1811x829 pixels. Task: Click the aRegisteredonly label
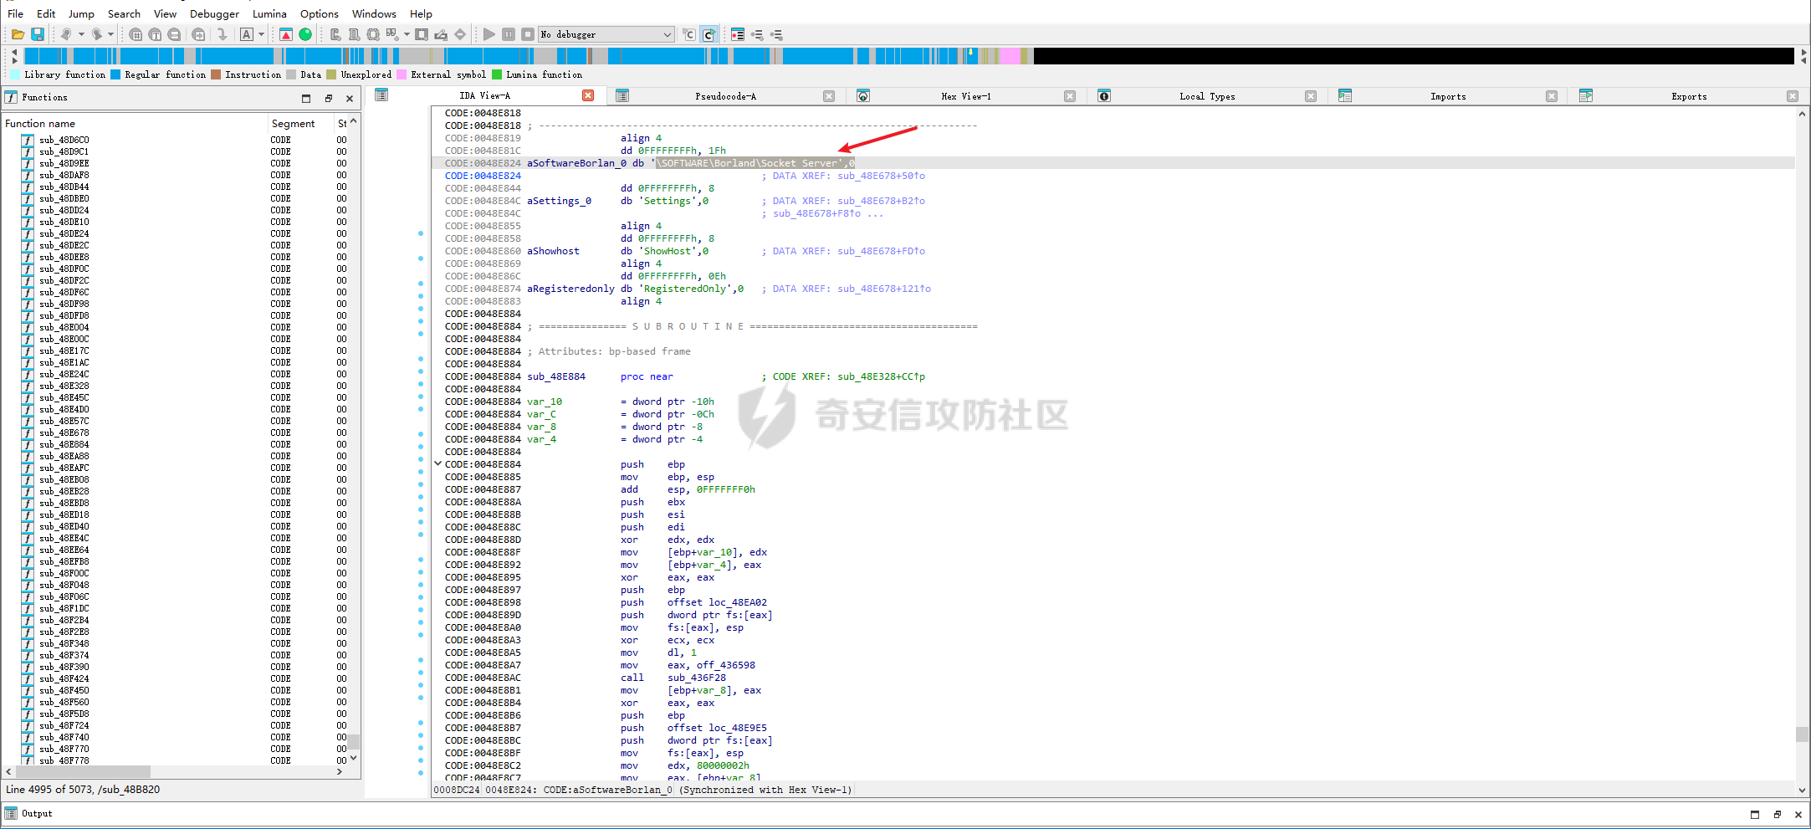570,289
